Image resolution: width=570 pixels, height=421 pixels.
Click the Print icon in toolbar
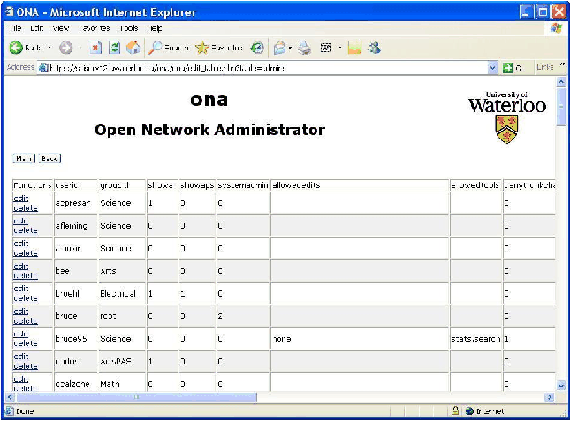[x=305, y=48]
